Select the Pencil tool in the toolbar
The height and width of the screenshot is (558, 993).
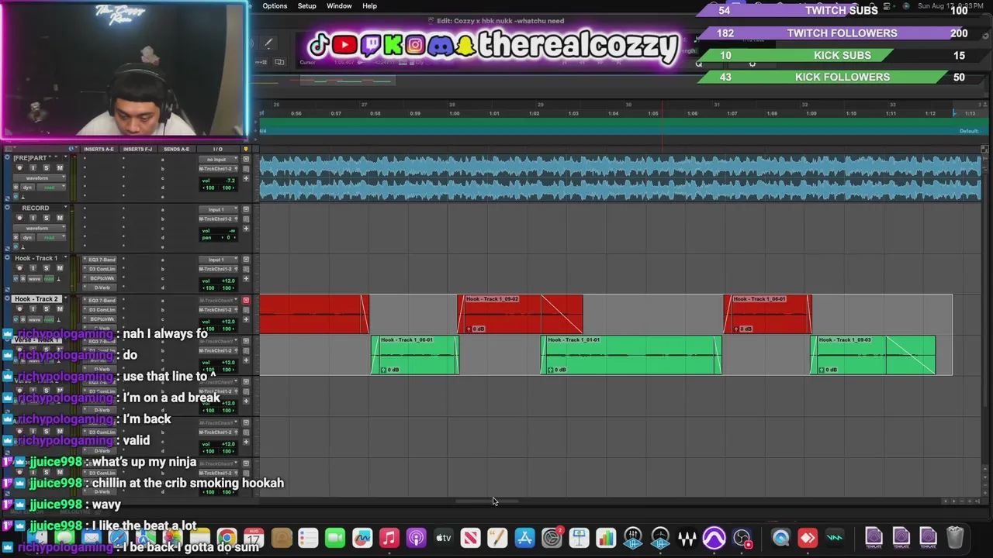268,44
